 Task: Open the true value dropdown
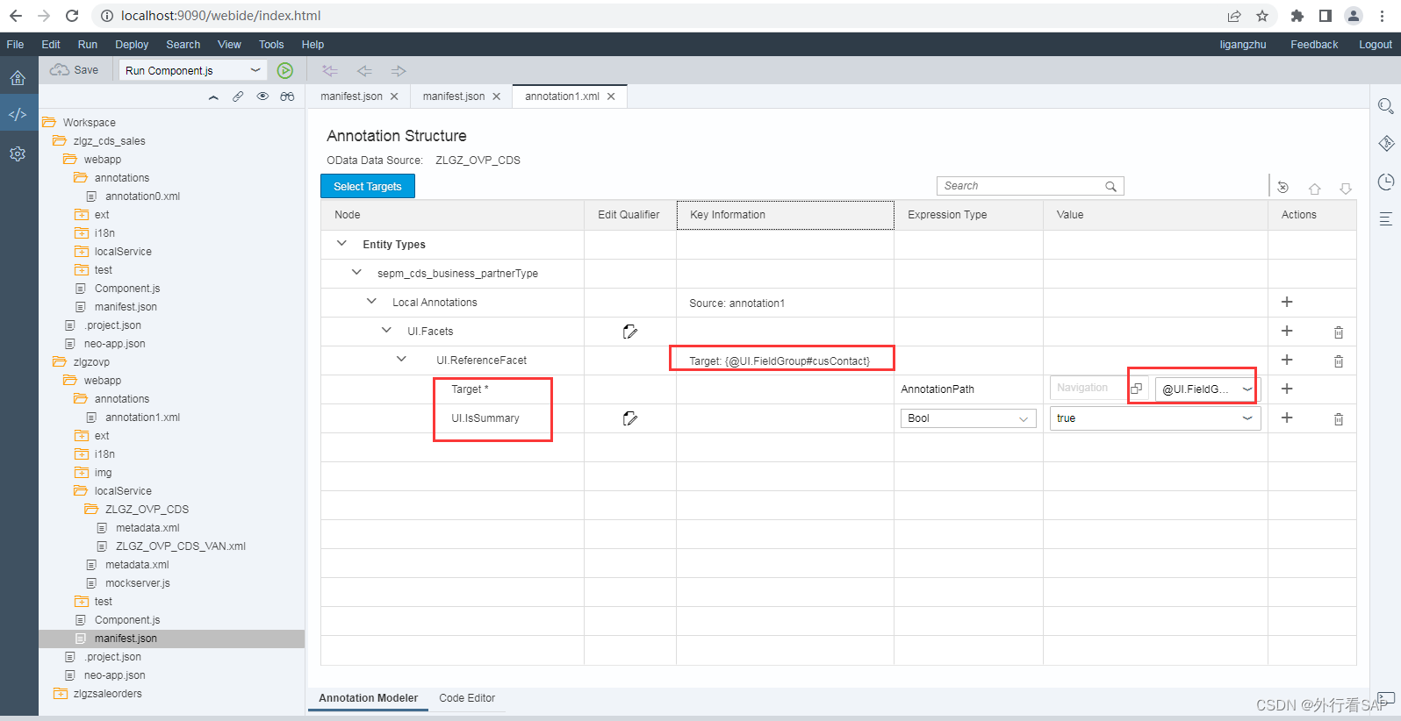click(x=1247, y=418)
